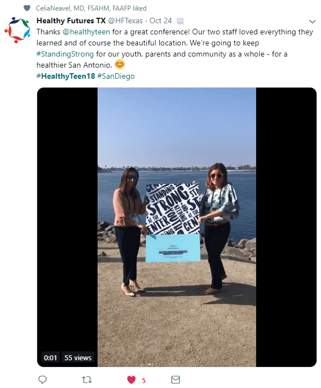
Task: Click the robot badge icon beside date
Action: (180, 21)
